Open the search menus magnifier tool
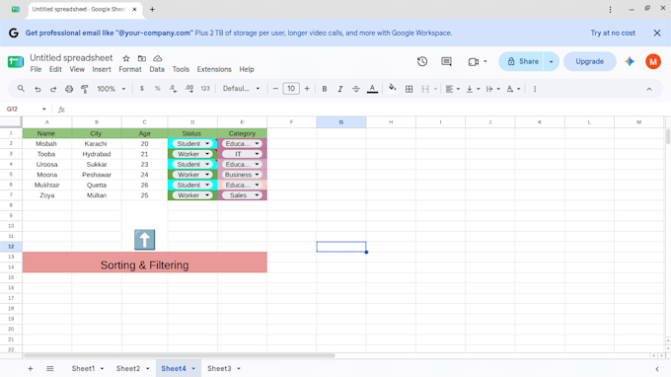Viewport: 671px width, 377px height. click(x=21, y=89)
